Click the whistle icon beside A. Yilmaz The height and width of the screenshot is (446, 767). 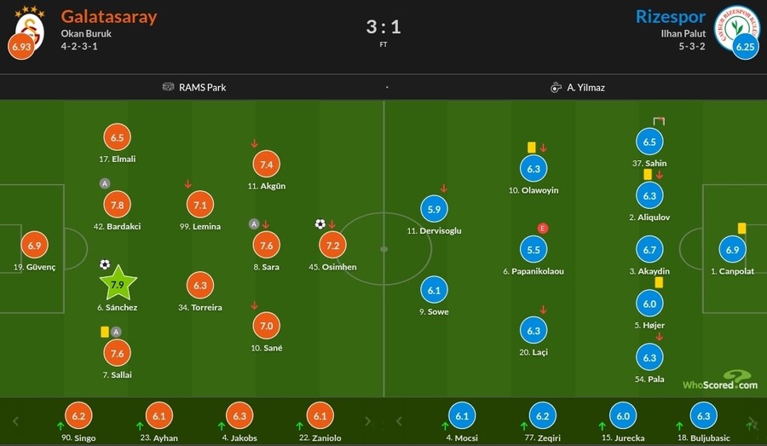point(556,88)
